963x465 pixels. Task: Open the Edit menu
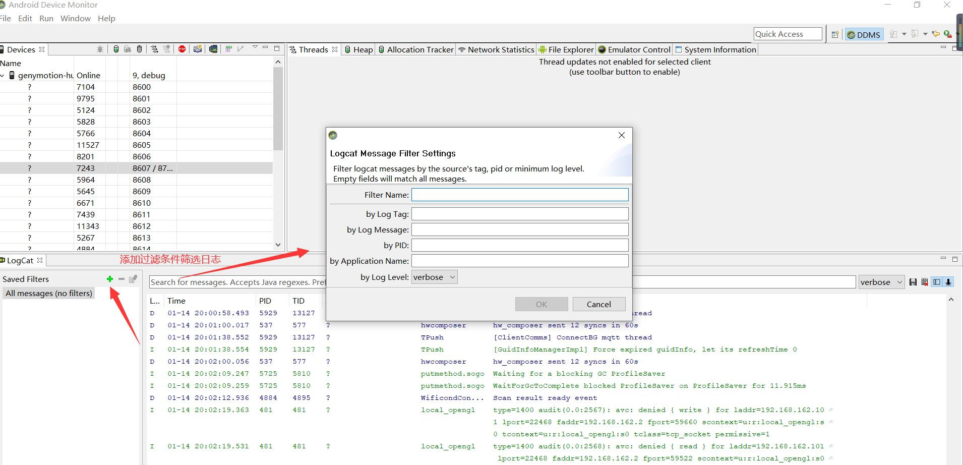(25, 18)
